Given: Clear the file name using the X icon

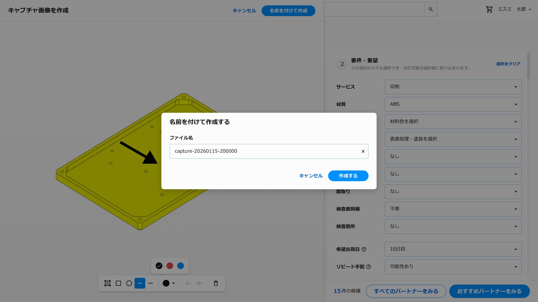Looking at the screenshot, I should point(363,151).
